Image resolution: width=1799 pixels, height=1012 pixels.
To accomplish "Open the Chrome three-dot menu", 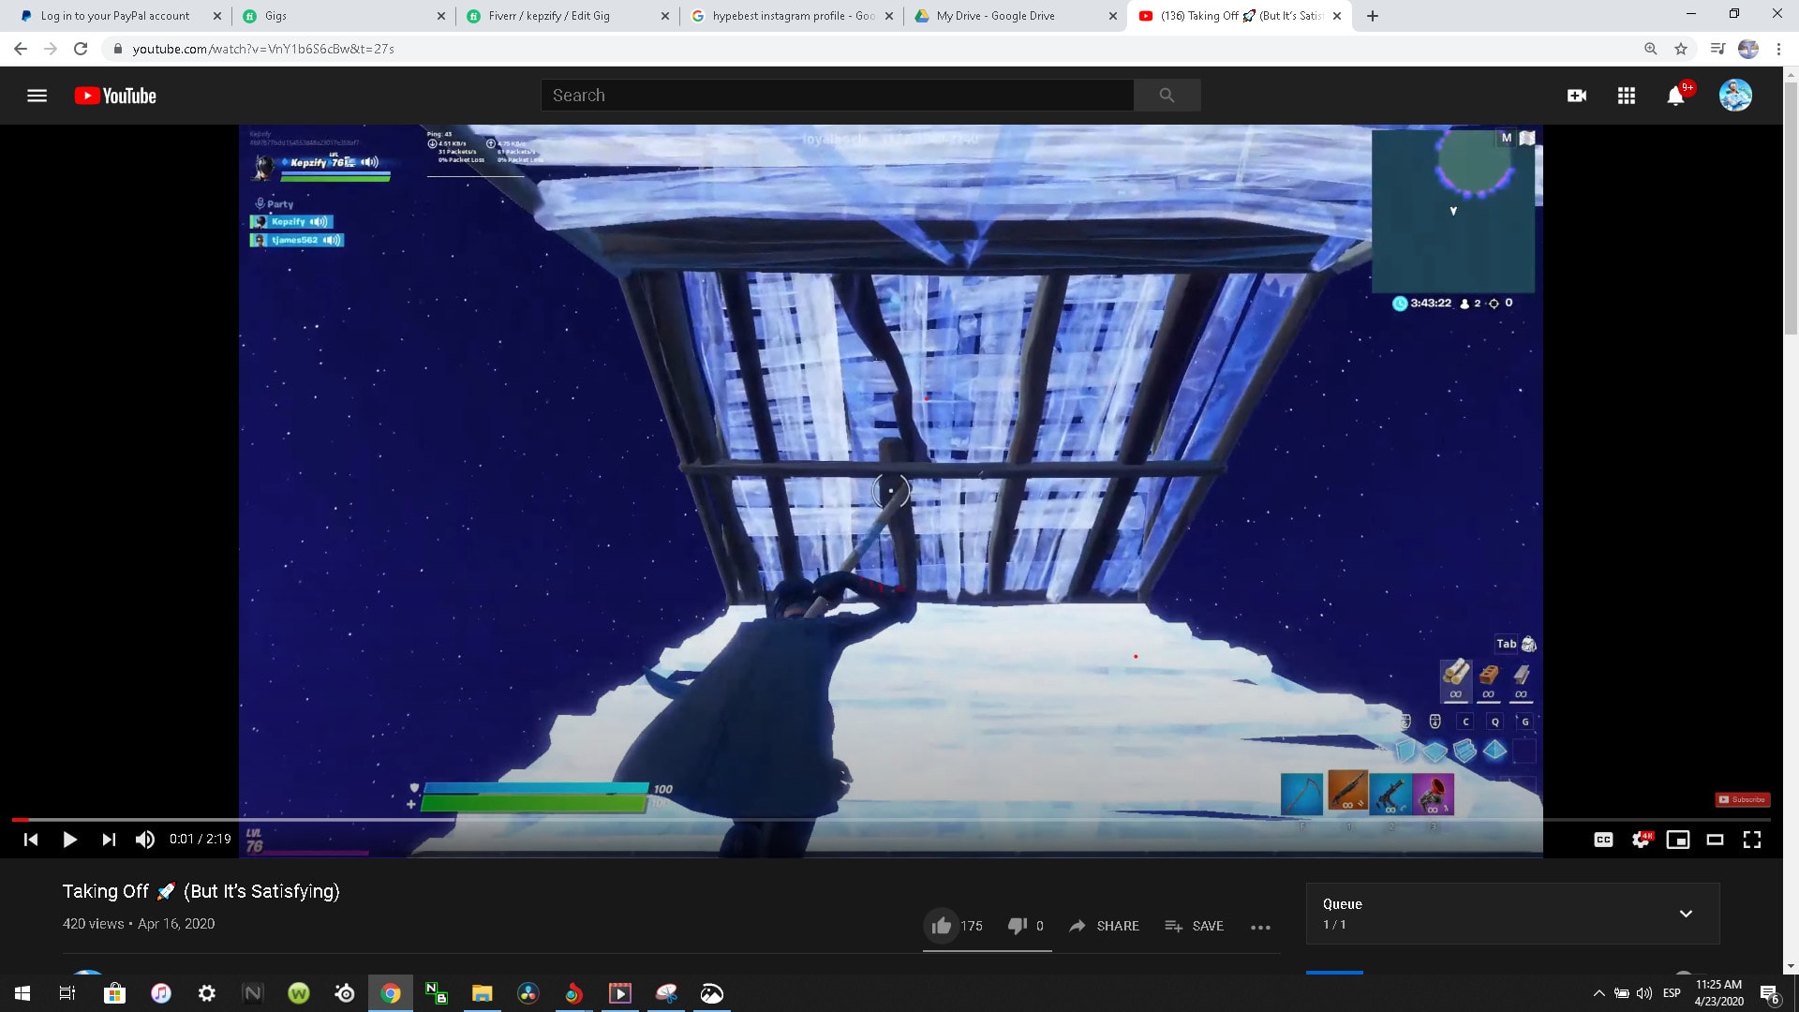I will point(1778,49).
